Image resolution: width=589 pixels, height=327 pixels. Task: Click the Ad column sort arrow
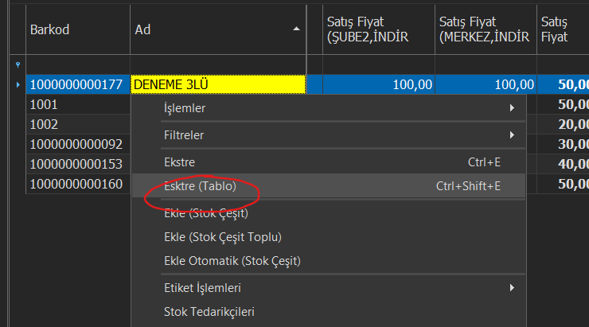(297, 29)
